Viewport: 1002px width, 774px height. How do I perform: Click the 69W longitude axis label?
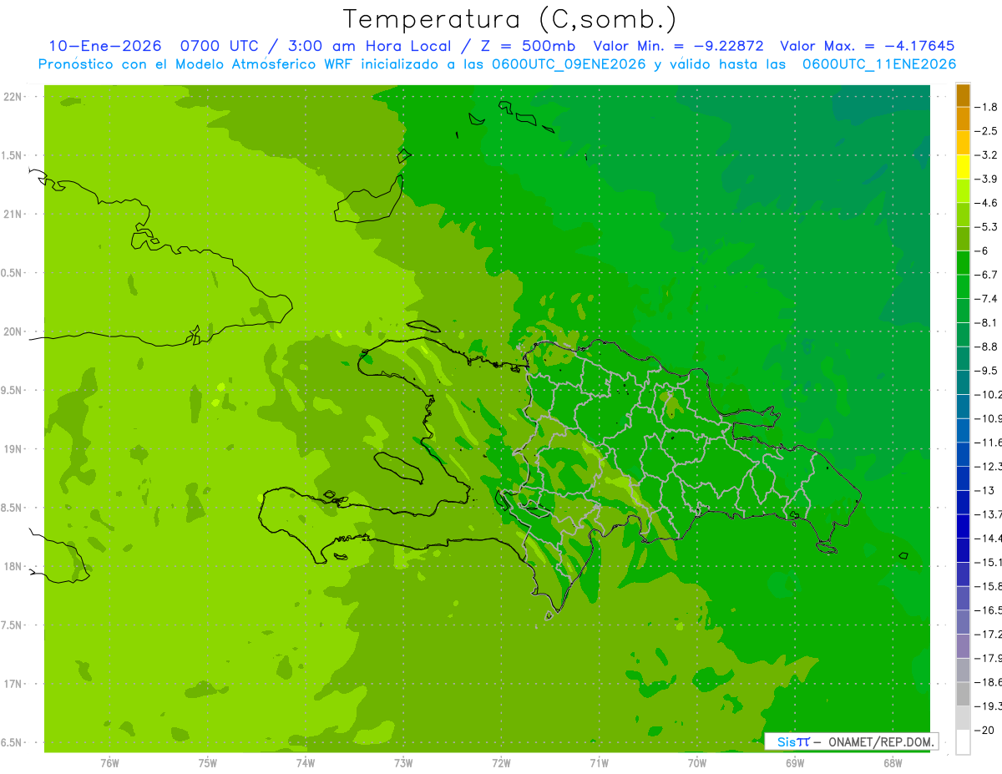(x=795, y=761)
